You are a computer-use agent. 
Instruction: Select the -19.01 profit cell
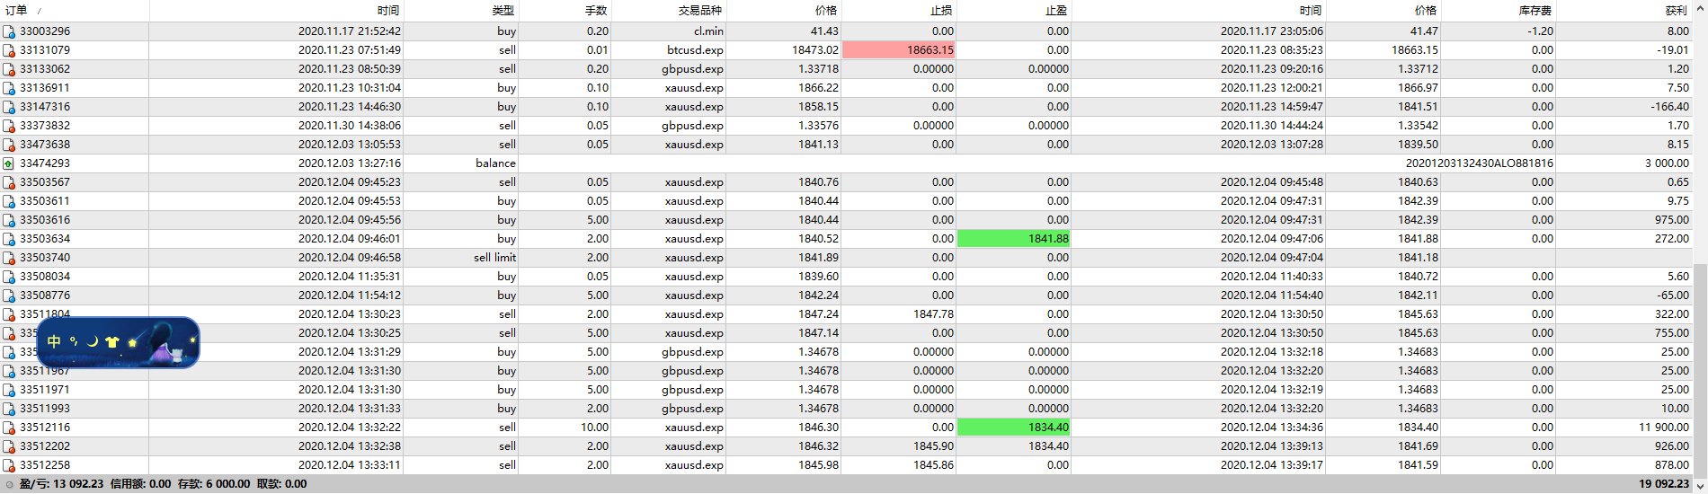point(1624,50)
